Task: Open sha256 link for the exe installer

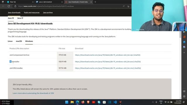Action: (x=137, y=62)
